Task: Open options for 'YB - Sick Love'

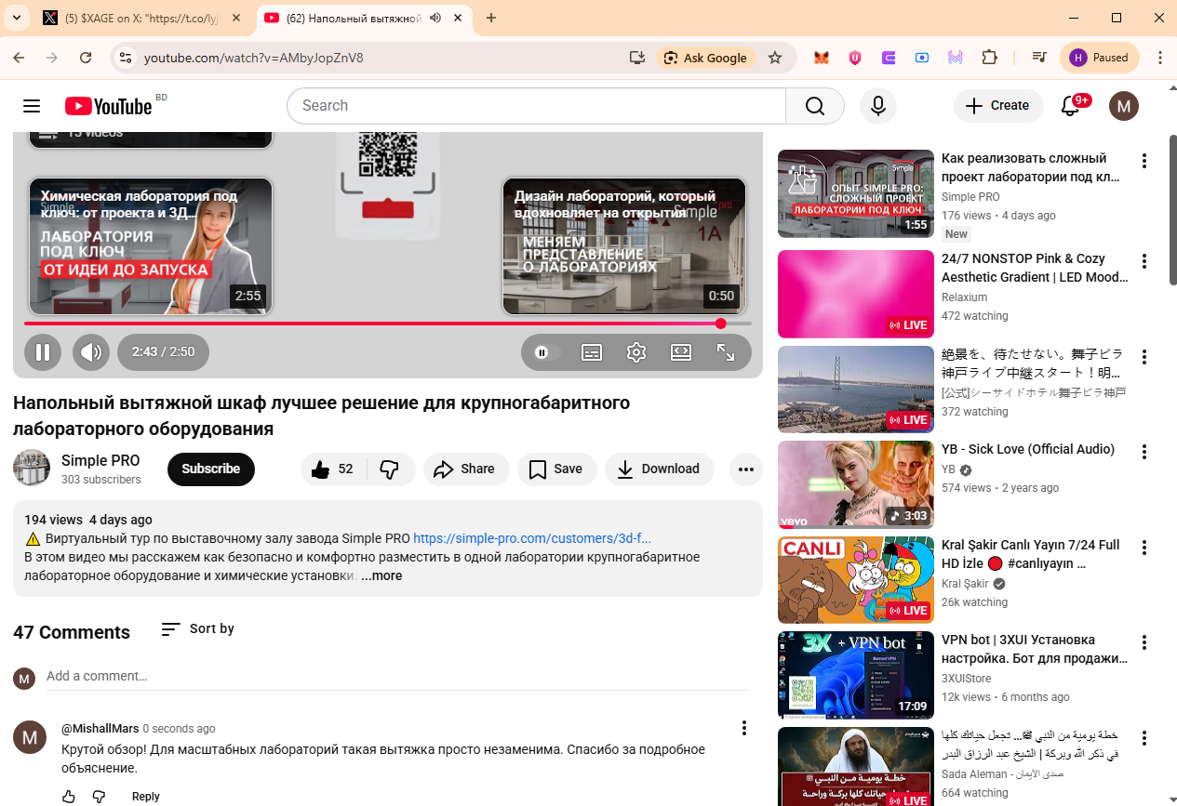Action: coord(1144,452)
